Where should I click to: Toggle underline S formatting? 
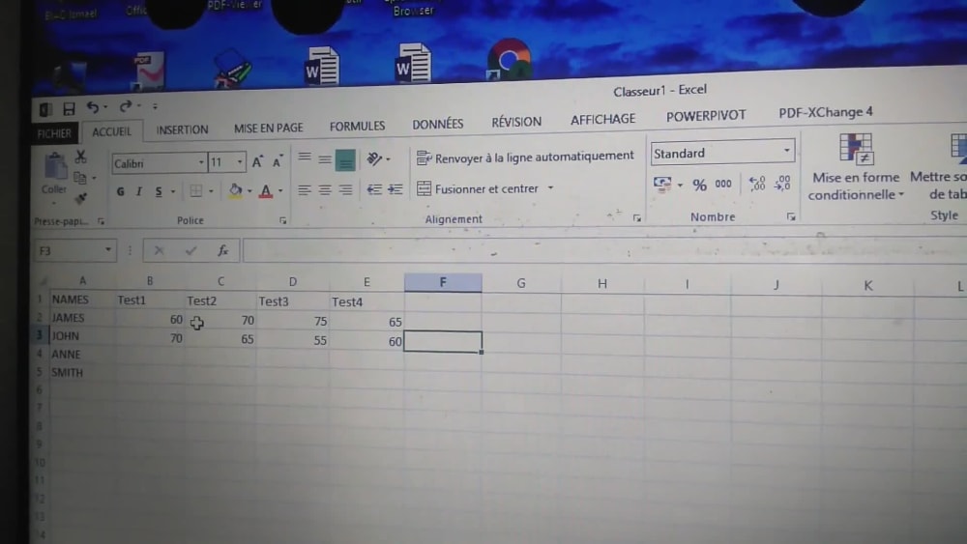pos(159,191)
